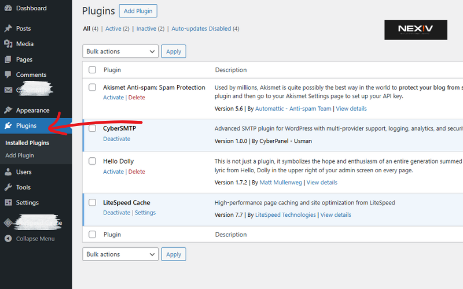The height and width of the screenshot is (289, 463).
Task: Click the LiteSpeed Cache plugin name
Action: pos(127,202)
